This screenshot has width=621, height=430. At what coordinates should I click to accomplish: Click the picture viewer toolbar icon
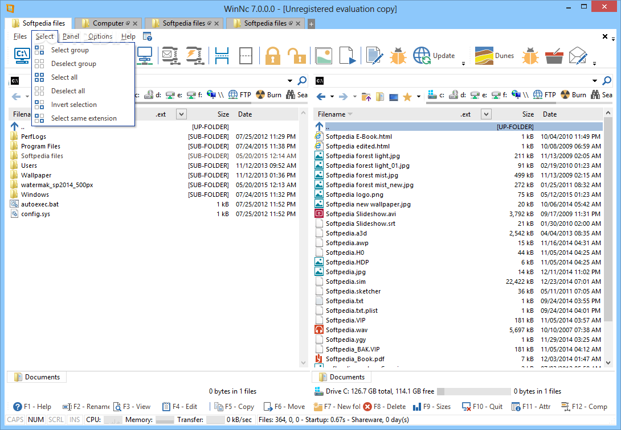(324, 55)
